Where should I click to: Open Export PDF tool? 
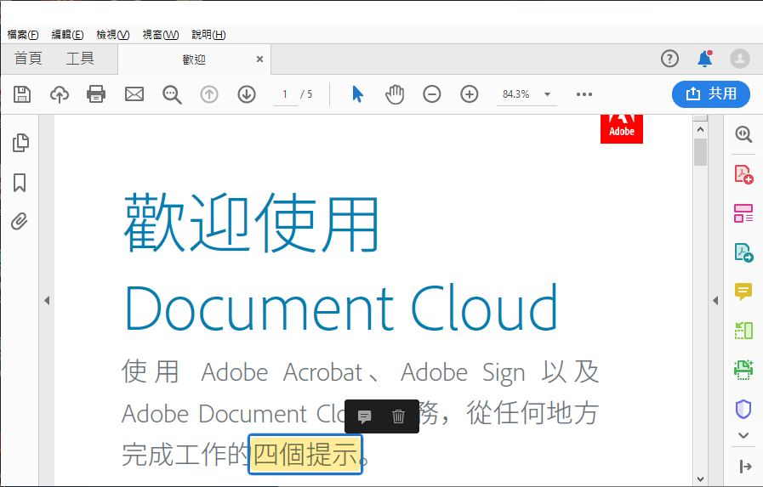[743, 252]
